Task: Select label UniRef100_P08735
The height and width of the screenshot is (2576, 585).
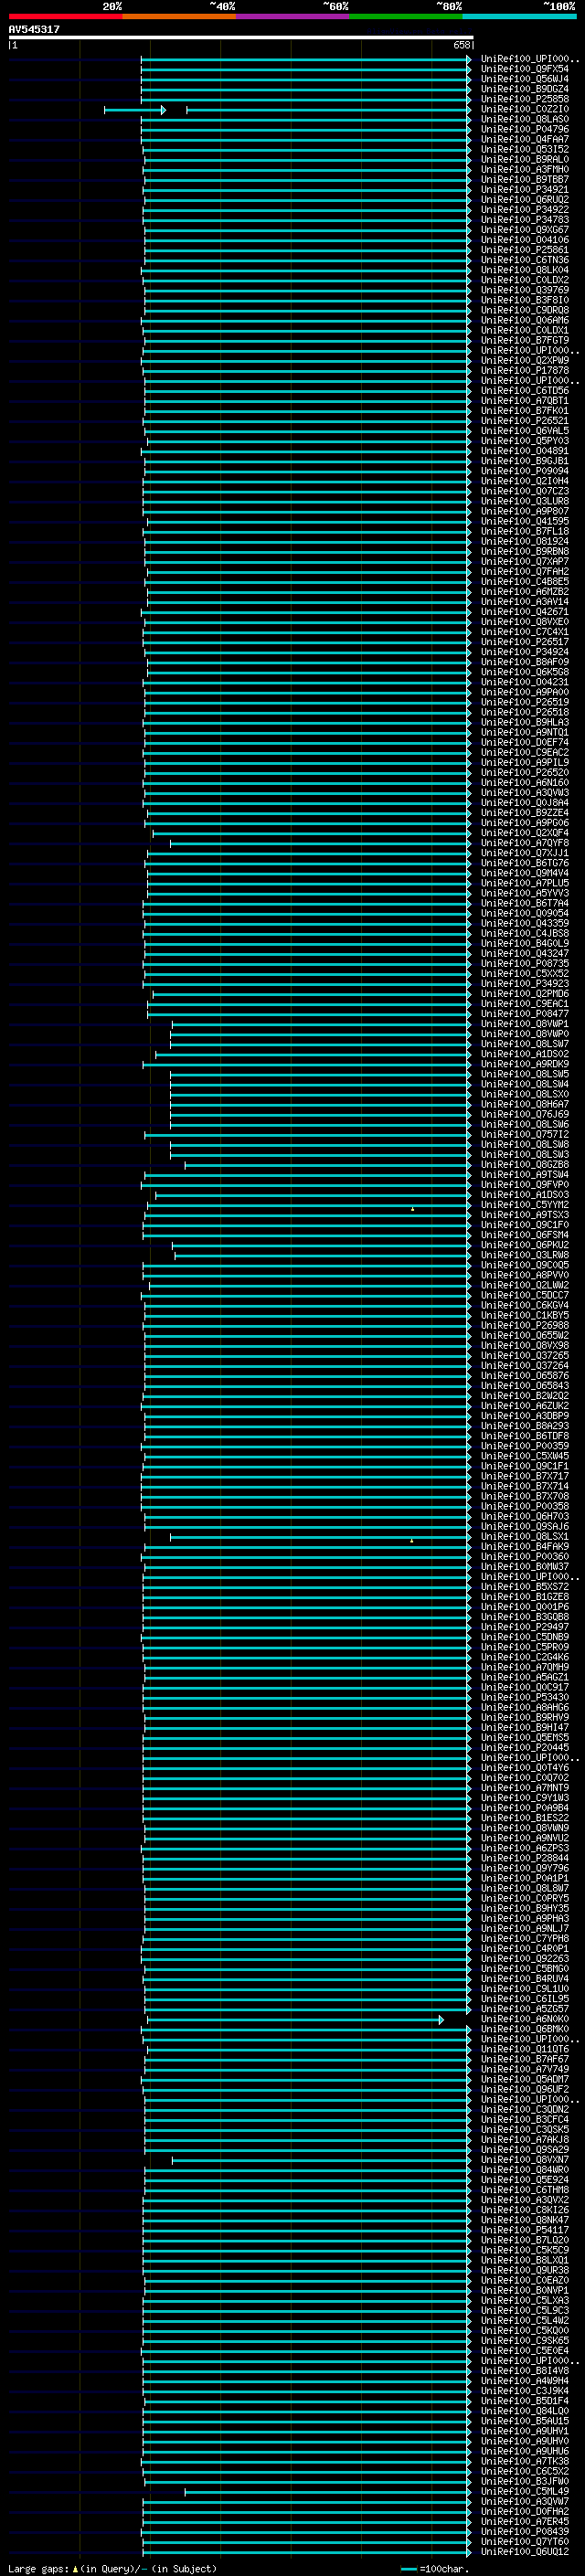Action: coord(524,964)
